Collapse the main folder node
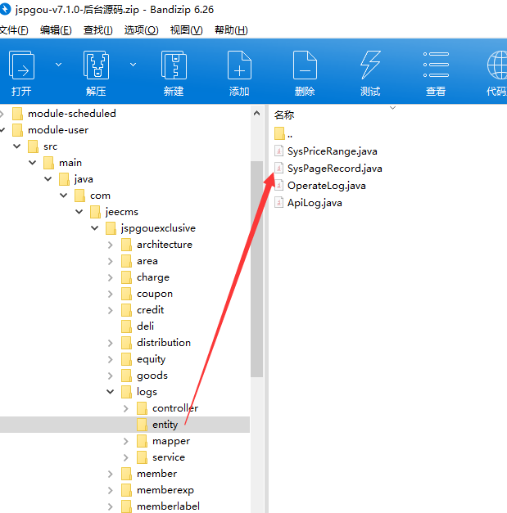The width and height of the screenshot is (507, 513). pos(33,163)
